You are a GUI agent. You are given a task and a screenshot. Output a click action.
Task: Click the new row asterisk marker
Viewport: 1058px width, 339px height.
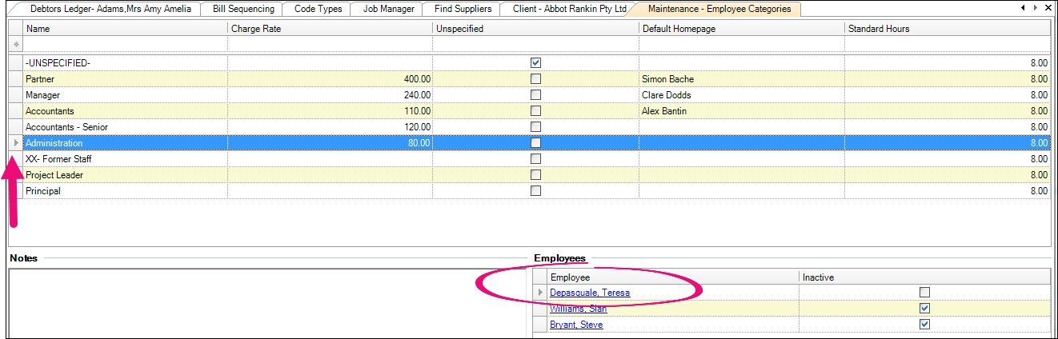(x=15, y=46)
